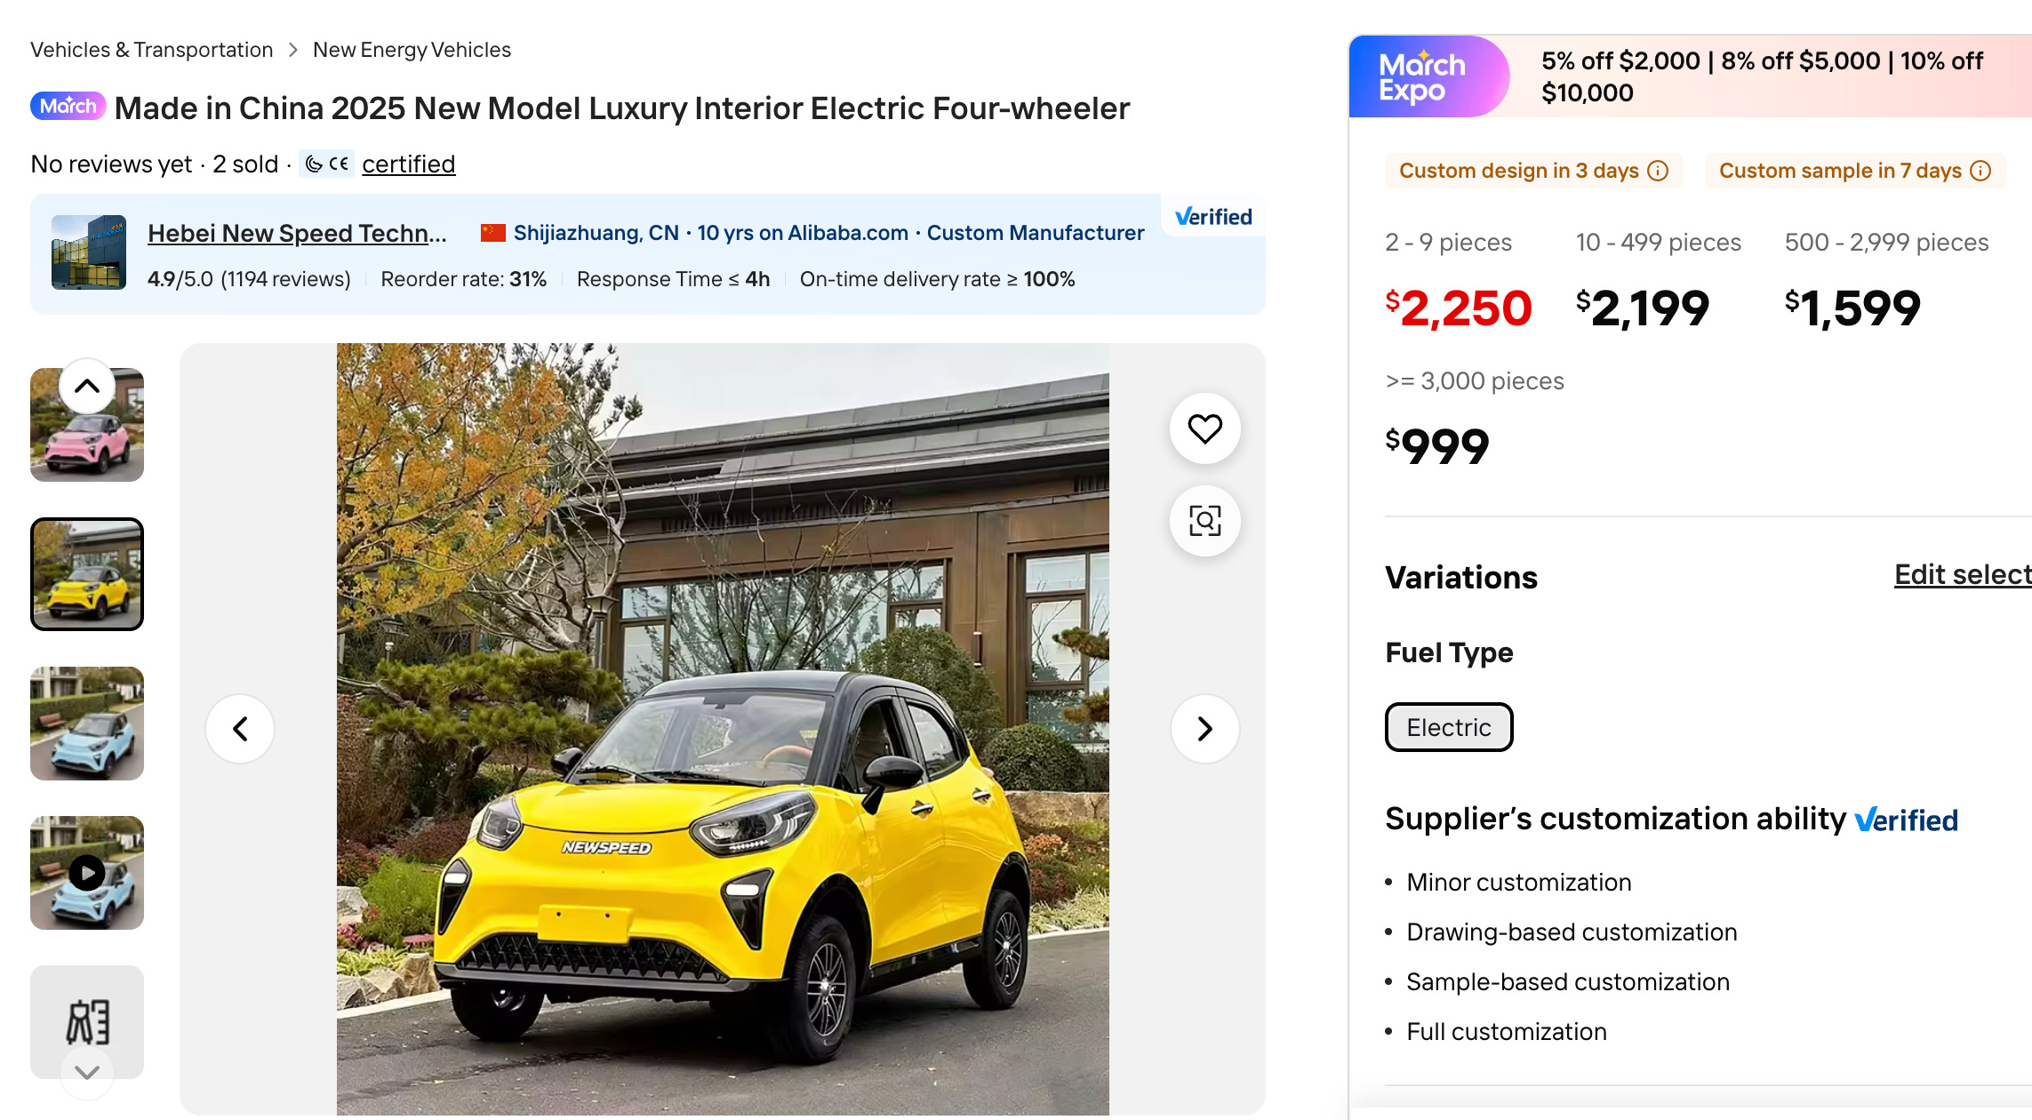Click the Hebei New Speed company logo
This screenshot has height=1120, width=2032.
(89, 252)
